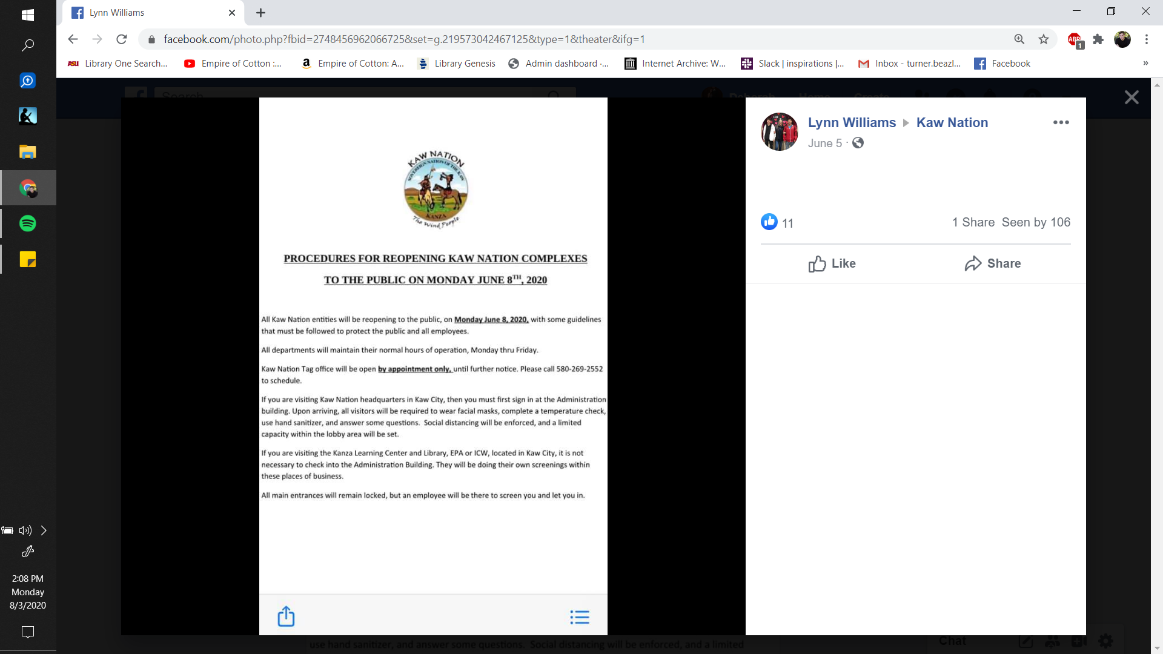
Task: Open the Kaw Nation group link
Action: coord(952,122)
